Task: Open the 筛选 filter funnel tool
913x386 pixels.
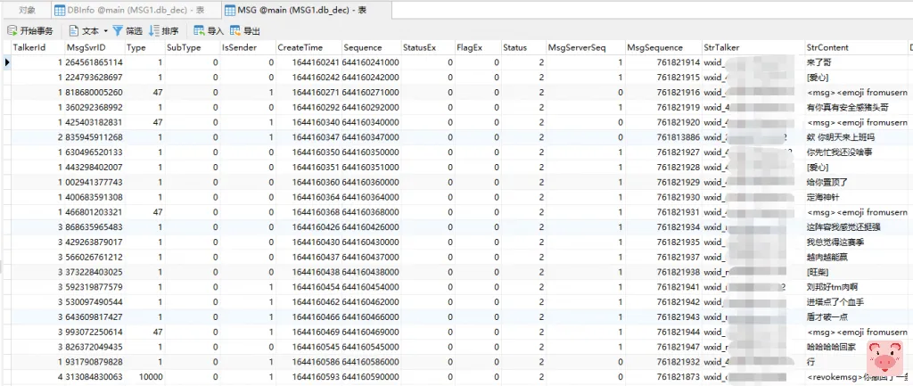Action: (x=118, y=30)
